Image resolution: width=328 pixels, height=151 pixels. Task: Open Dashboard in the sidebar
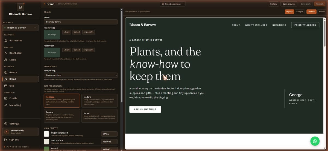pos(20,53)
